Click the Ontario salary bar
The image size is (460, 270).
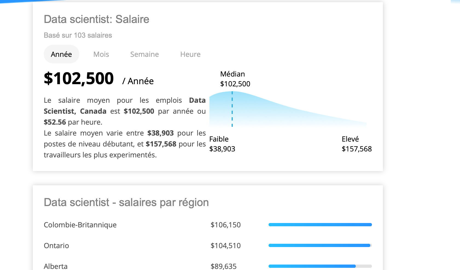tap(320, 245)
